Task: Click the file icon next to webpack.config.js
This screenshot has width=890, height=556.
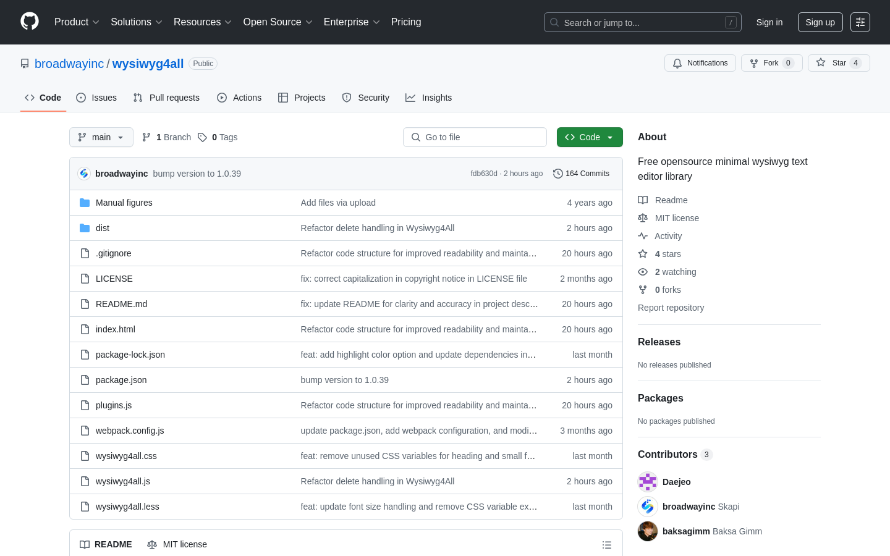Action: 85,431
